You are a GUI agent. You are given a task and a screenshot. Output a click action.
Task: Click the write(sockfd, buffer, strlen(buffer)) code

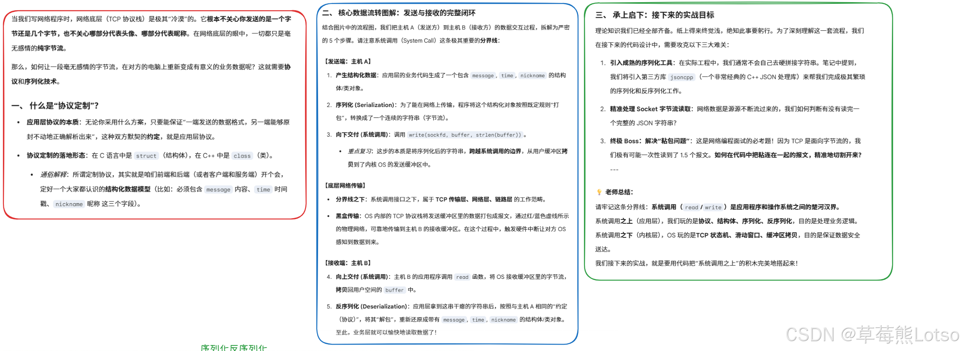pyautogui.click(x=465, y=135)
